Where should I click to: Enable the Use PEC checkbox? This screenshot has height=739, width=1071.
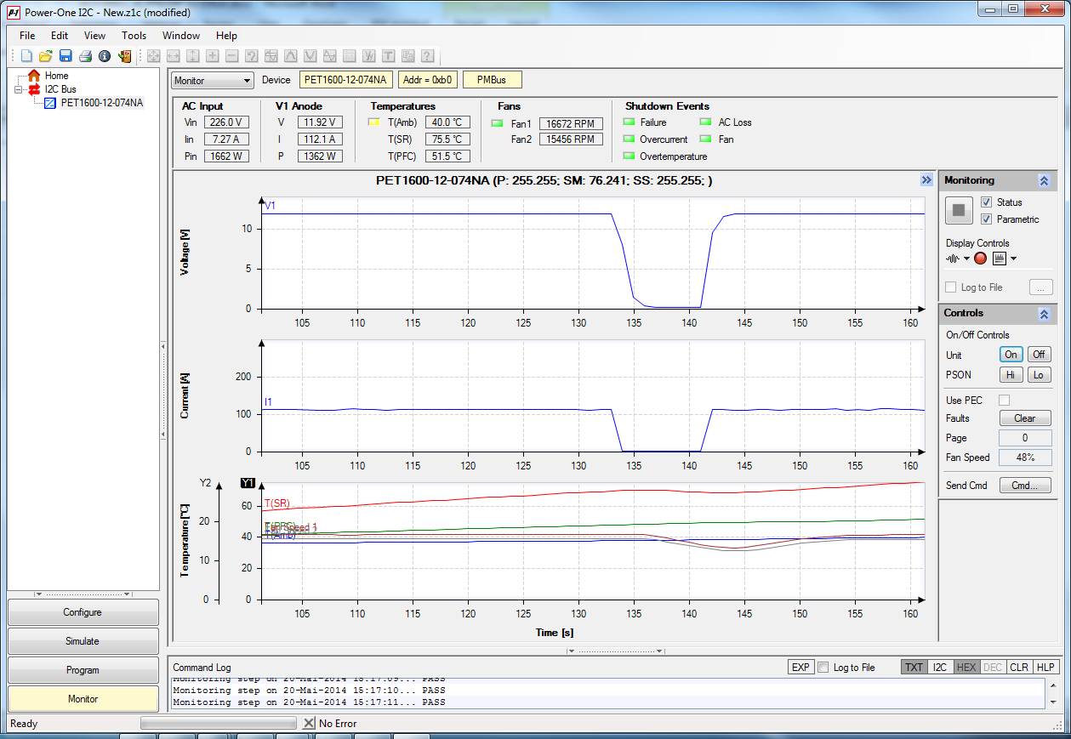click(1004, 400)
